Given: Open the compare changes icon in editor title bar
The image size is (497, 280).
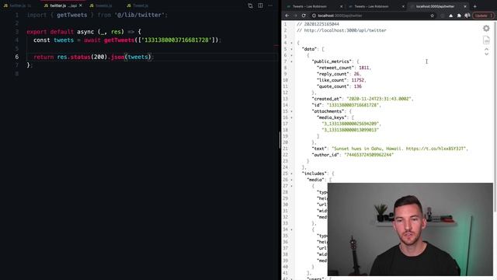Looking at the screenshot, I should 250,5.
